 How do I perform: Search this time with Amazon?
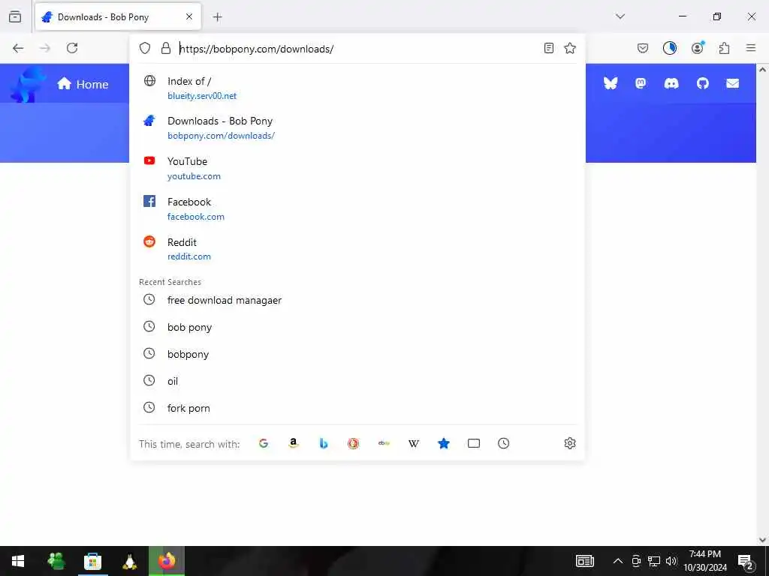pyautogui.click(x=294, y=443)
